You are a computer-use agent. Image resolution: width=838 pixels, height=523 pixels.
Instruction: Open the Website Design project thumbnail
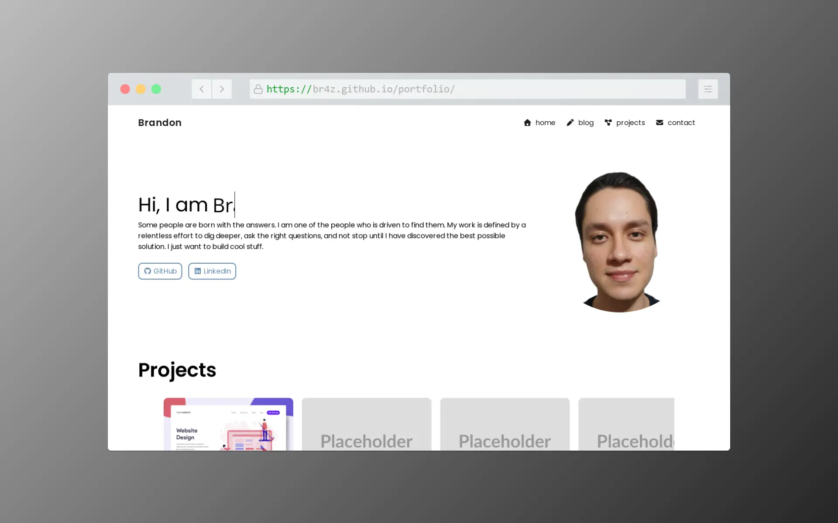(x=228, y=424)
